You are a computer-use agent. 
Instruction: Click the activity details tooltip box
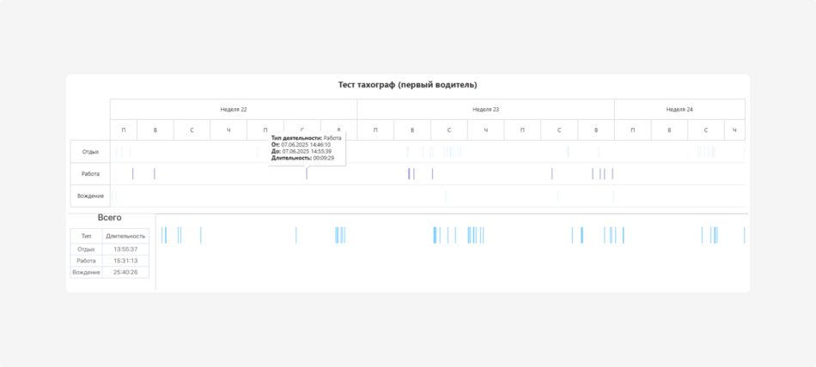[307, 148]
